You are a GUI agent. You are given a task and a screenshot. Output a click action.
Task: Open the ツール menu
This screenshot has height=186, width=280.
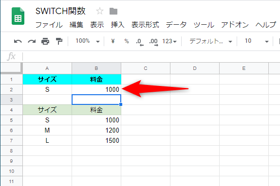pos(204,25)
